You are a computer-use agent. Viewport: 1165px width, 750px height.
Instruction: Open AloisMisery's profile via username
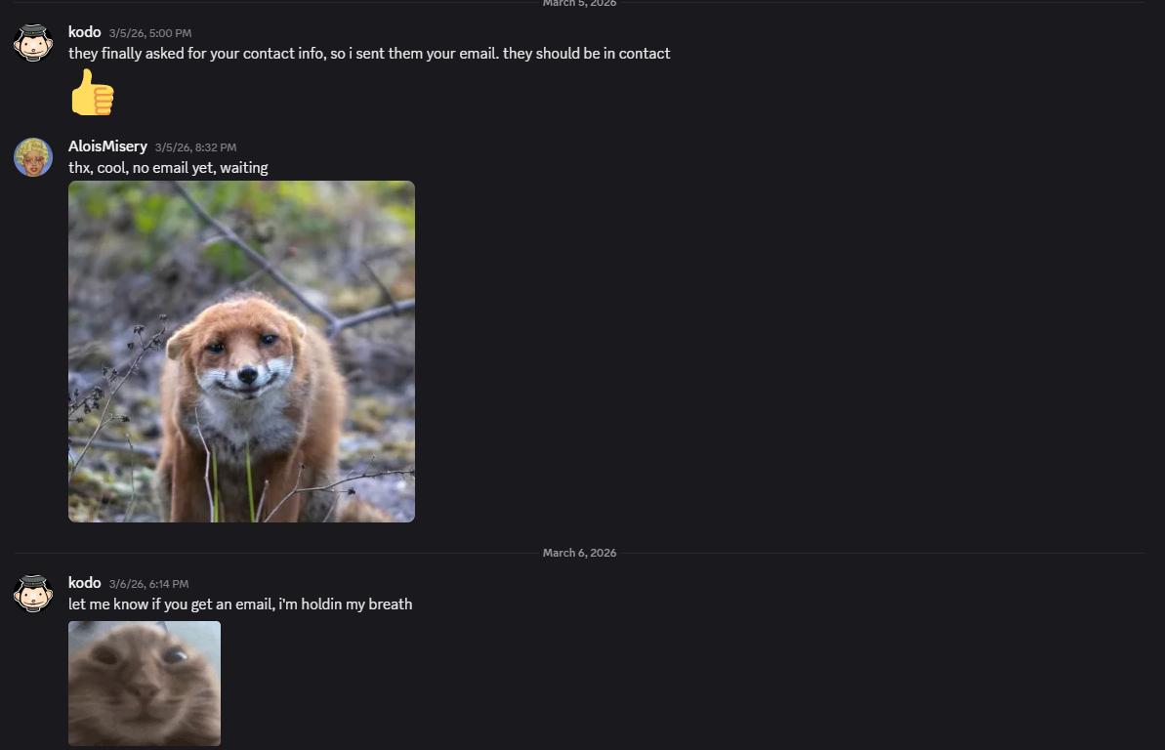click(107, 146)
